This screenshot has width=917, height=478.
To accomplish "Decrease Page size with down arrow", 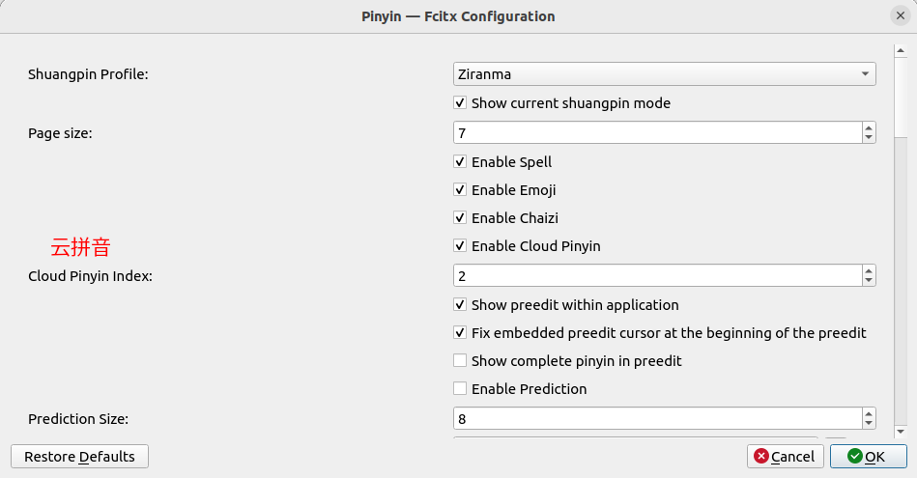I will (x=869, y=138).
